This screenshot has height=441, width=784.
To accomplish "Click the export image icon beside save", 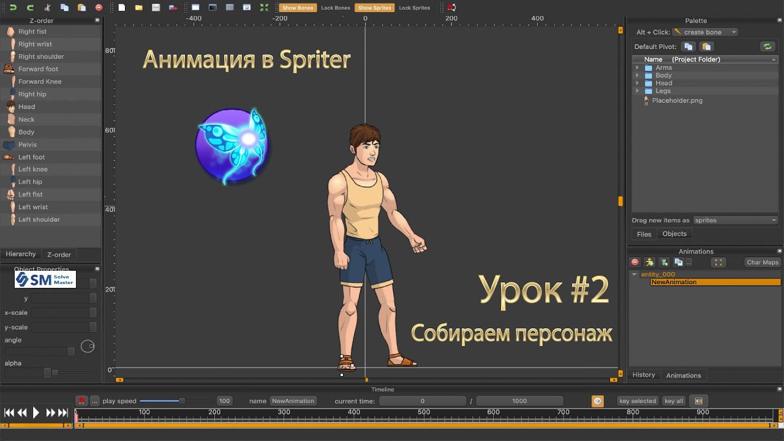I will [173, 7].
